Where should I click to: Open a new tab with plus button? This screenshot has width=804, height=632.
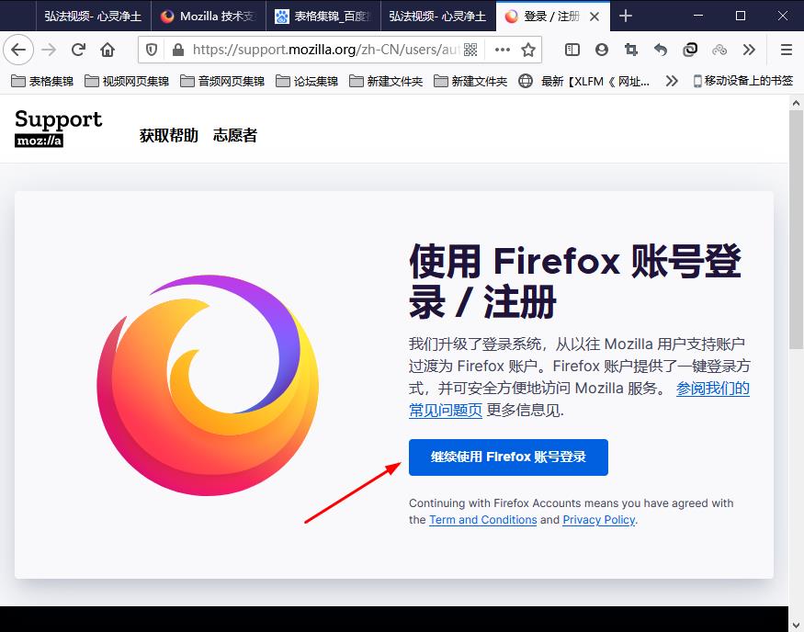625,17
